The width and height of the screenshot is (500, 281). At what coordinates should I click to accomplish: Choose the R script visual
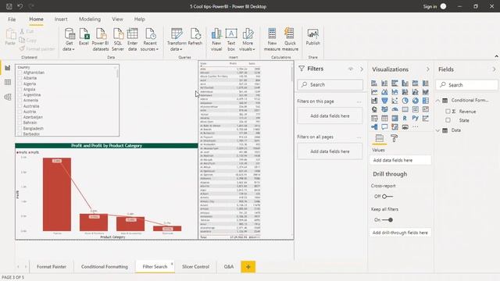click(x=405, y=118)
